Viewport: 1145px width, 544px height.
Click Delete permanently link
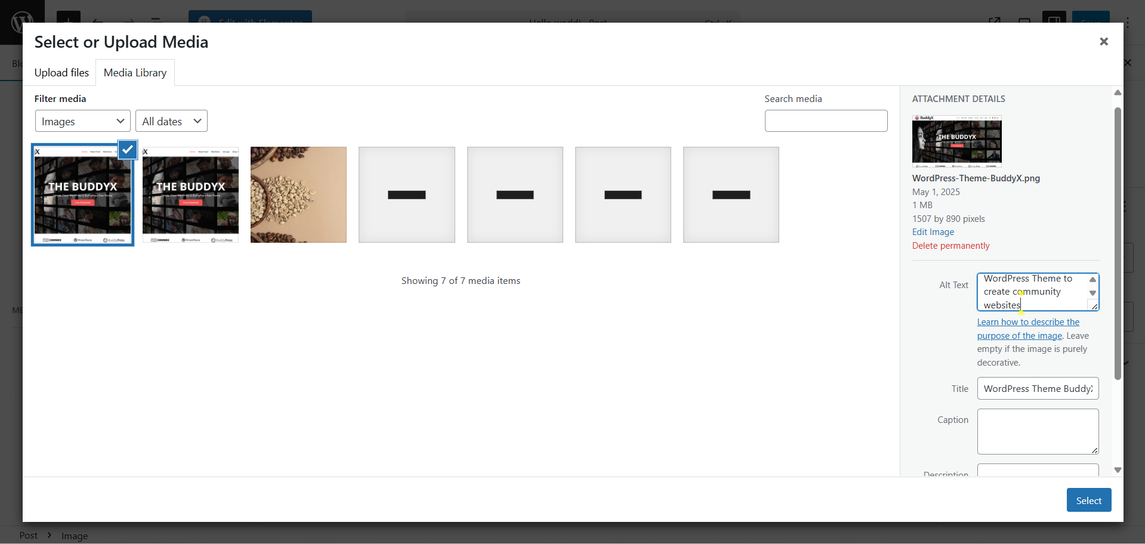950,246
